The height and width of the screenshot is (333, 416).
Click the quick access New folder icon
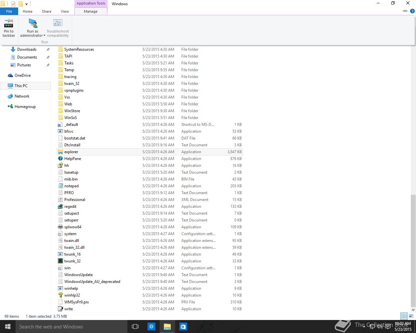[x=20, y=4]
